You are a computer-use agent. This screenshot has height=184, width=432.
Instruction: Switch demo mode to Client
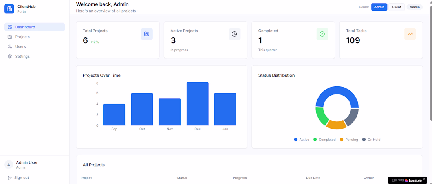[397, 7]
